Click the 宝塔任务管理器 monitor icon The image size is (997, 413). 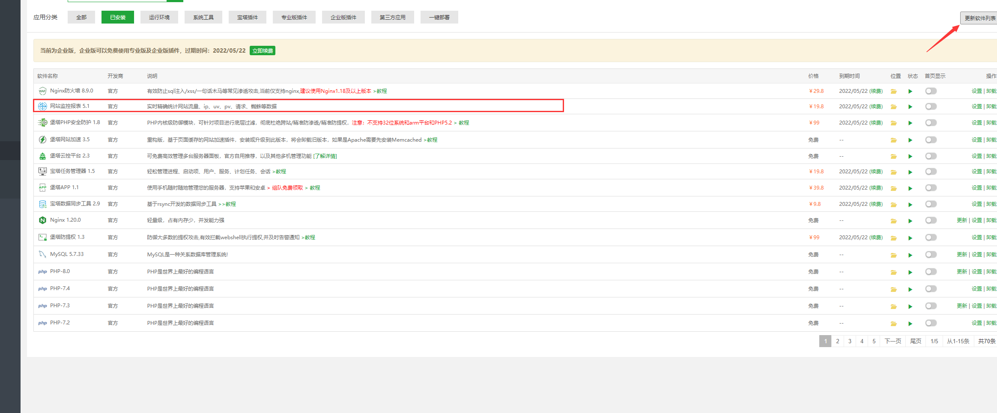click(42, 171)
